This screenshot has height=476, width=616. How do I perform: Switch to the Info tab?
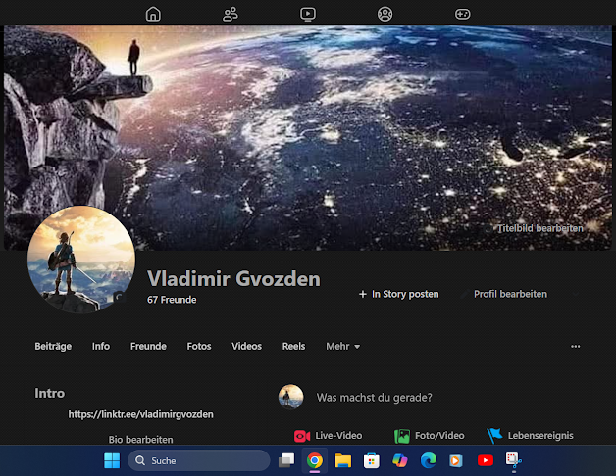click(101, 346)
